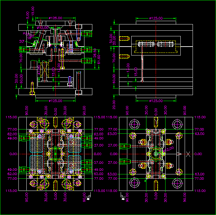Viewport: 216px width, 215px height.
Task: Click the arrow marker beside the X symbol
Action: (x=178, y=154)
